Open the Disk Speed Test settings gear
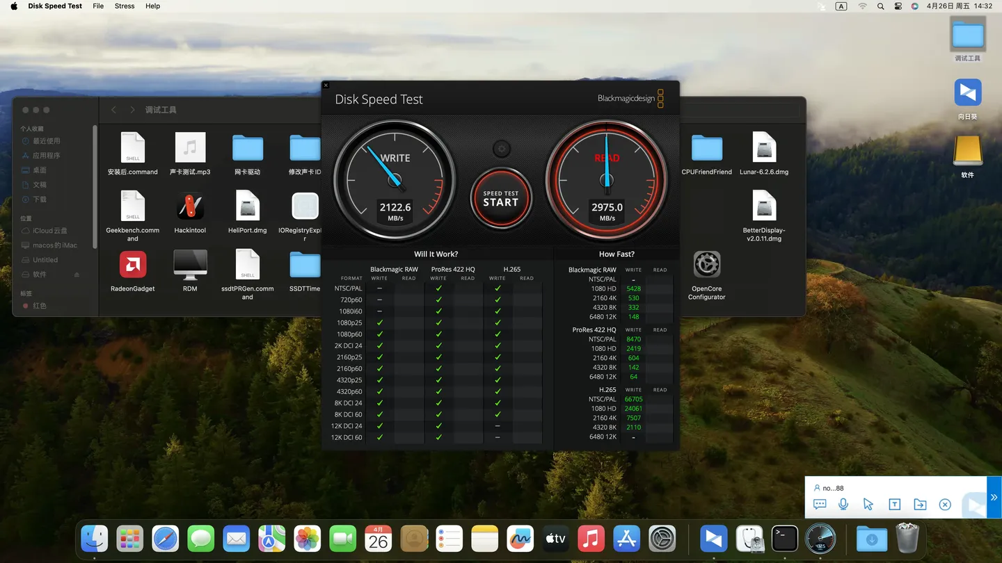 click(x=501, y=148)
